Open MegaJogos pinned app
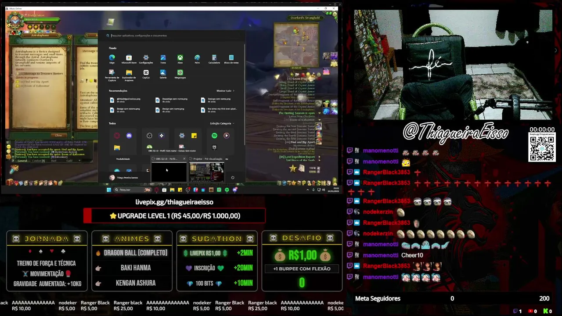 180,74
